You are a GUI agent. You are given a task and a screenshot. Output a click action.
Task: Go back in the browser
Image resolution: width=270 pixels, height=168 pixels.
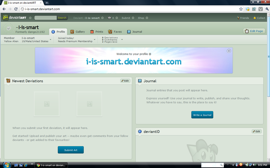(4, 9)
